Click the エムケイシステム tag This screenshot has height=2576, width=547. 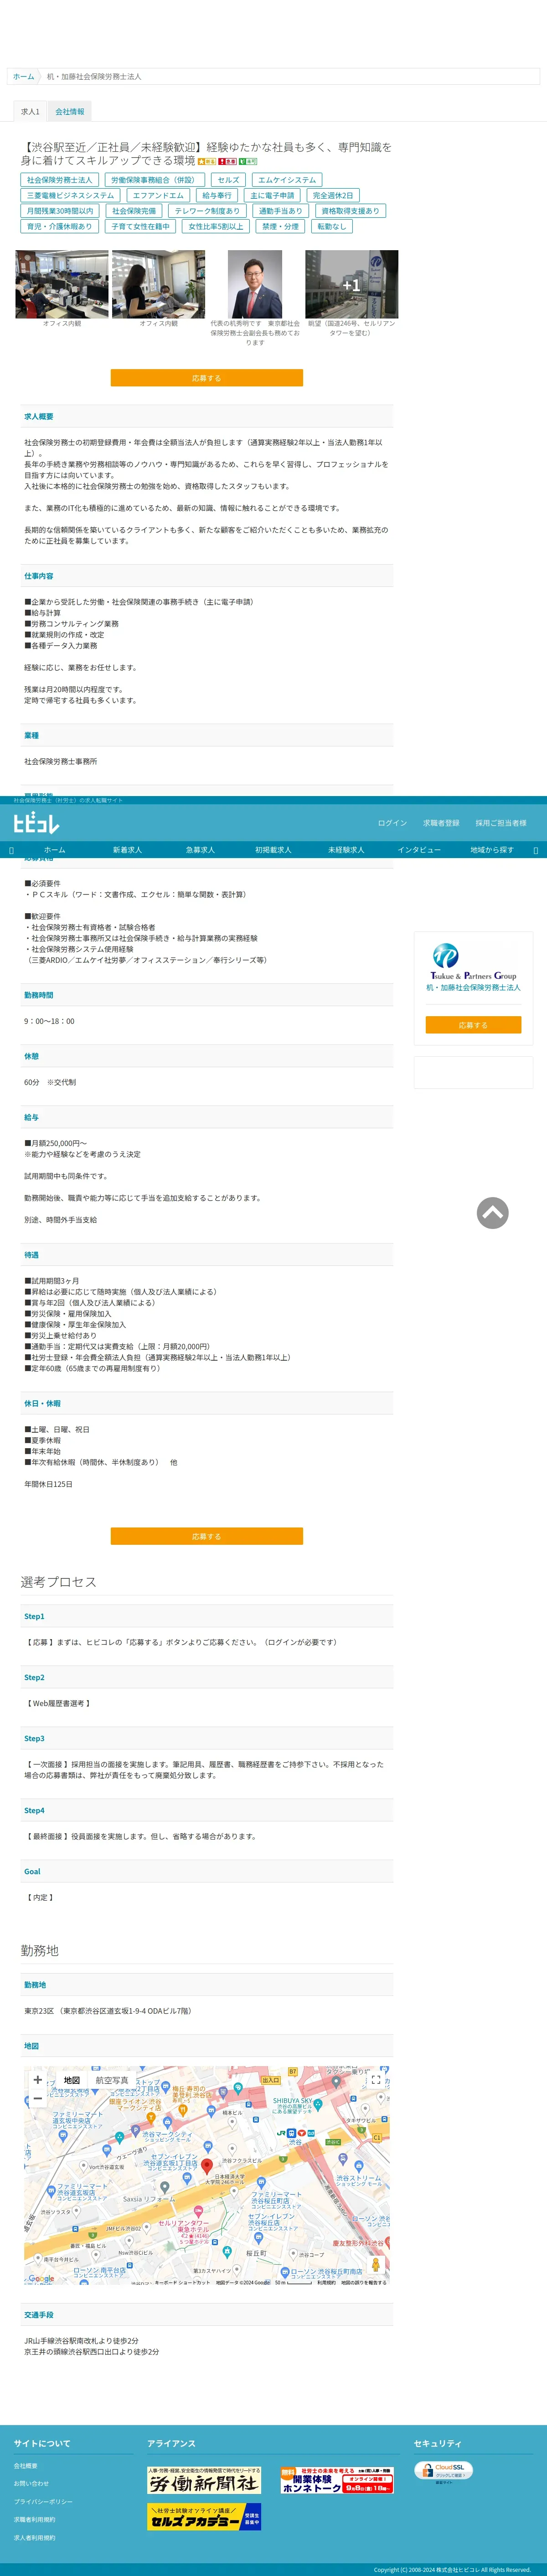tap(287, 180)
